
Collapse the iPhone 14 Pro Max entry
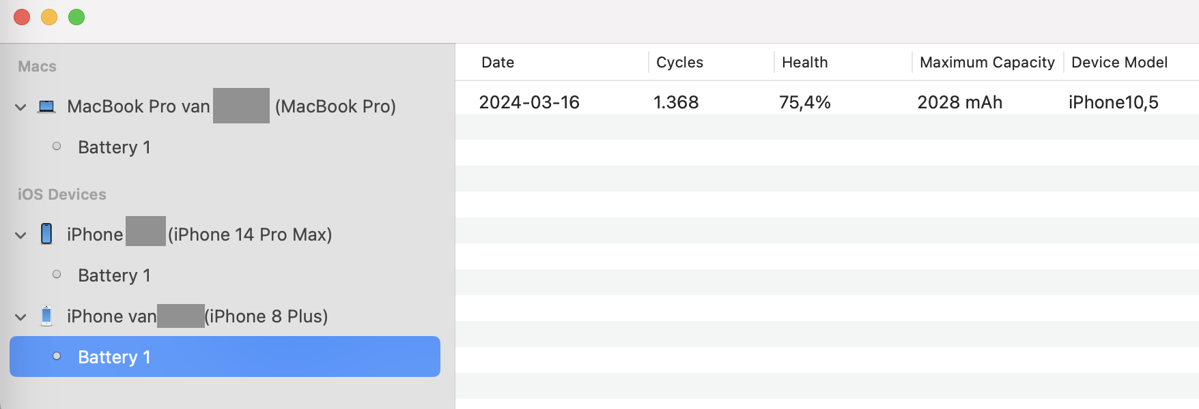tap(20, 235)
